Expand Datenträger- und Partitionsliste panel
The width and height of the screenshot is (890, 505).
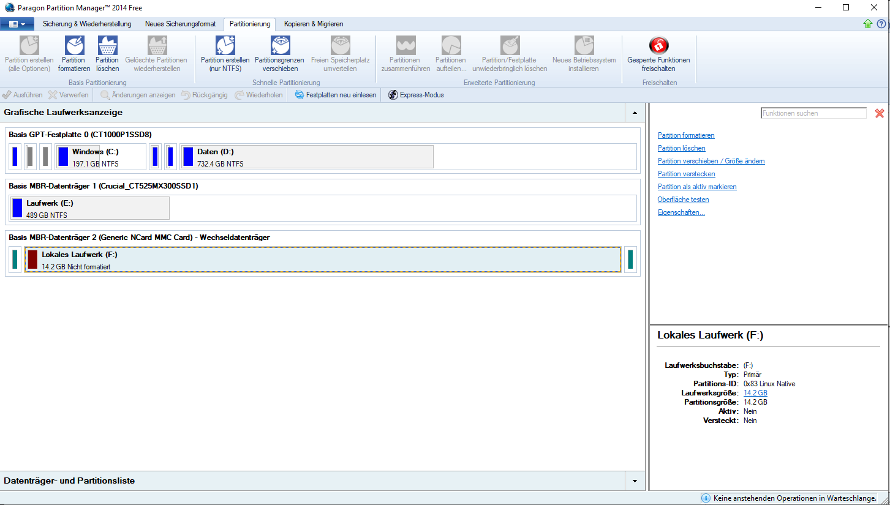coord(635,481)
